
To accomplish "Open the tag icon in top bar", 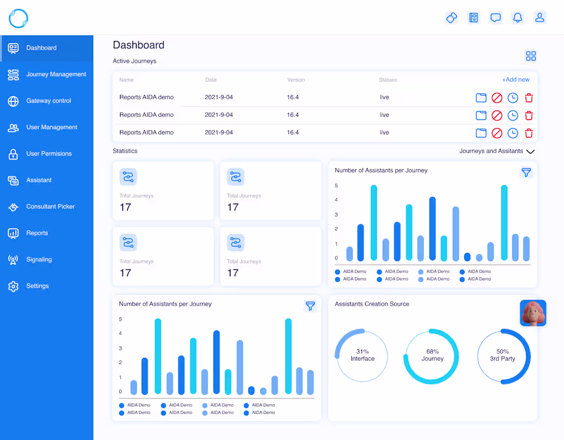I will coord(452,17).
